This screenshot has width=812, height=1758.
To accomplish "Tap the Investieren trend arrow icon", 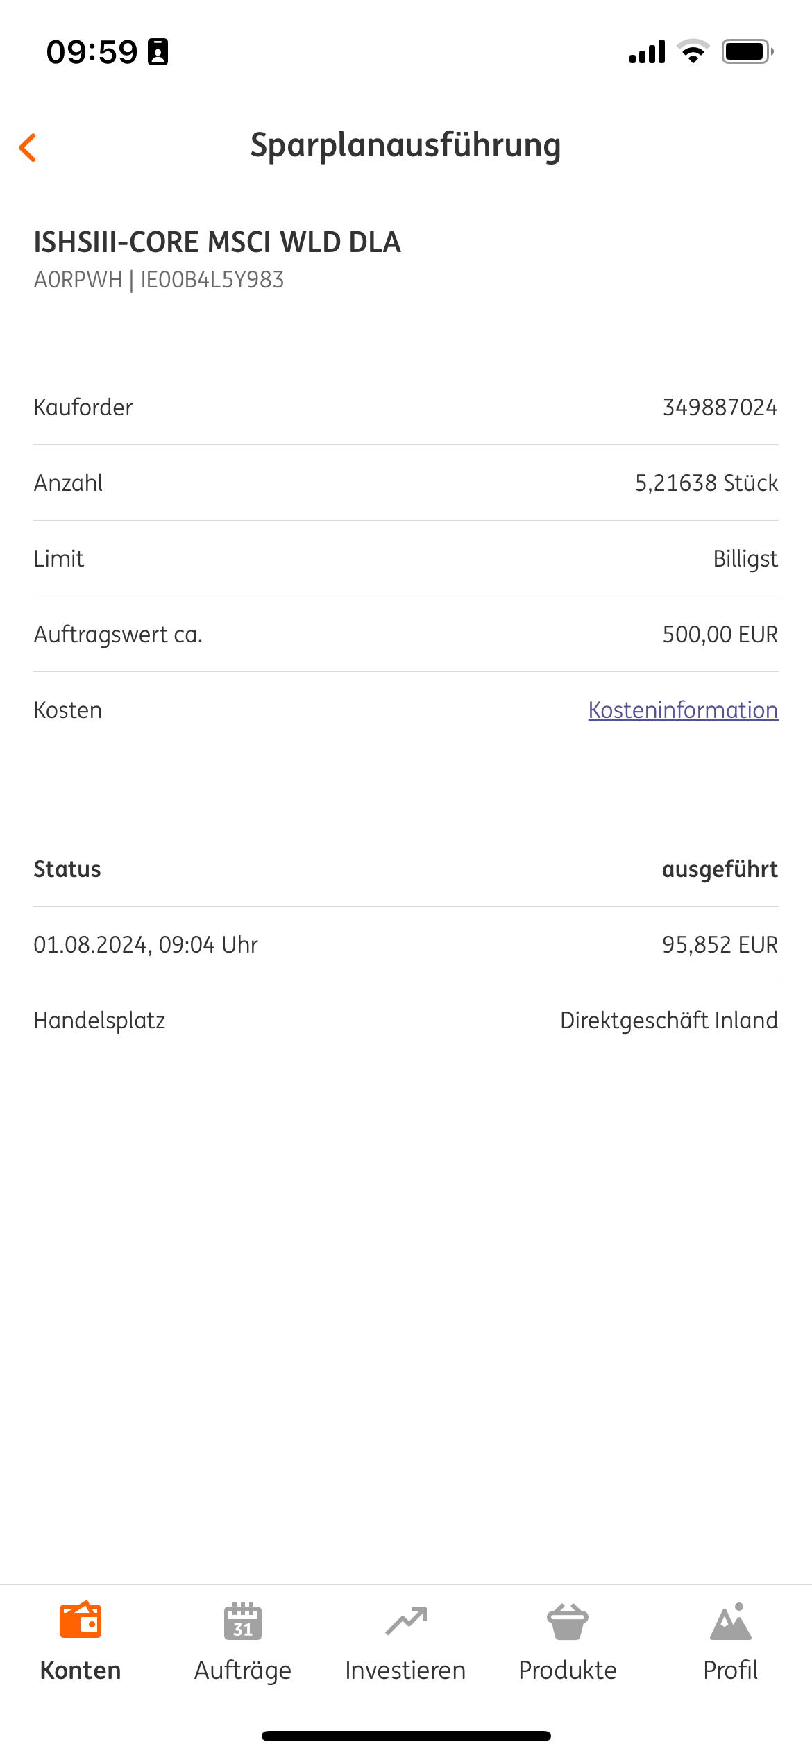I will (406, 1621).
